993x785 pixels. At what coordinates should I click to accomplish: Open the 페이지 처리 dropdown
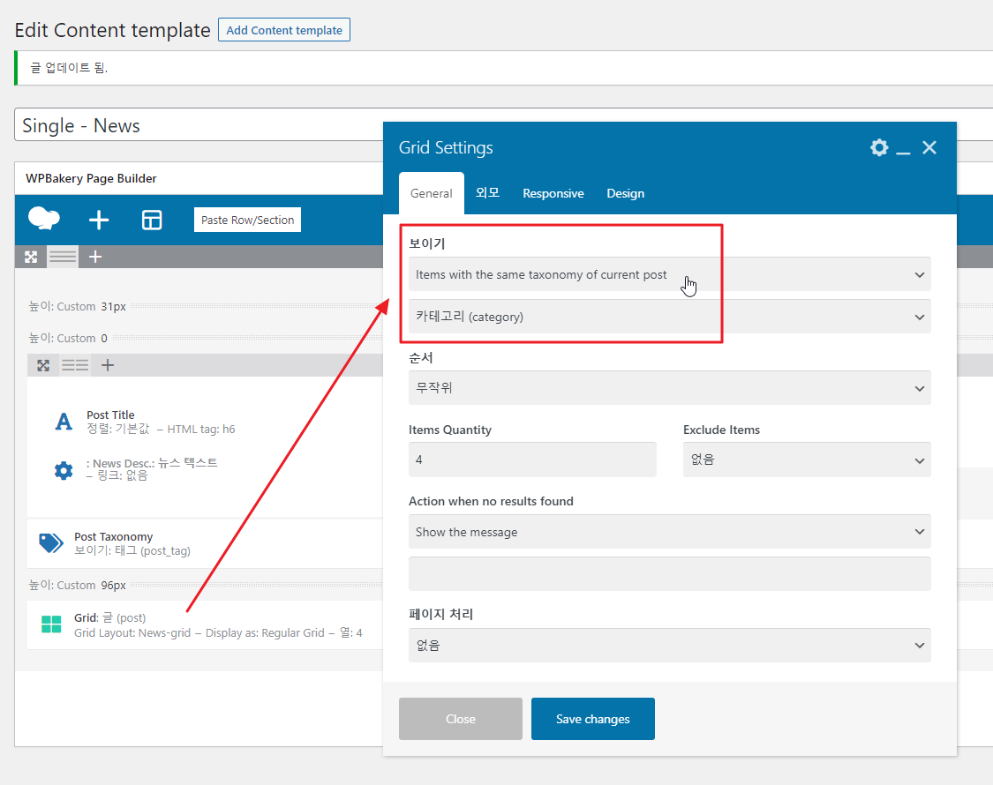[x=669, y=645]
